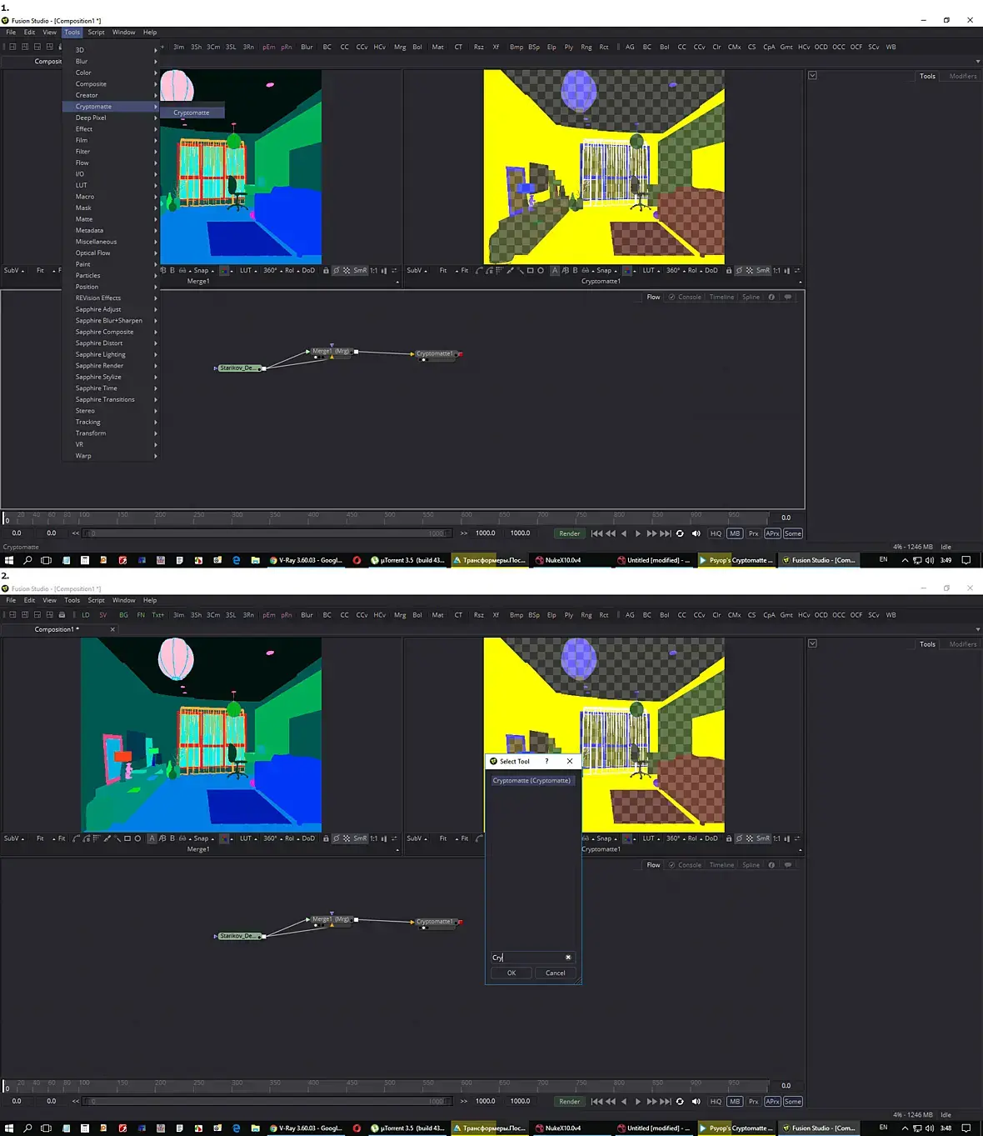This screenshot has height=1136, width=983.
Task: Select the A buffer in upper Cryptomatte1 viewer
Action: 555,270
